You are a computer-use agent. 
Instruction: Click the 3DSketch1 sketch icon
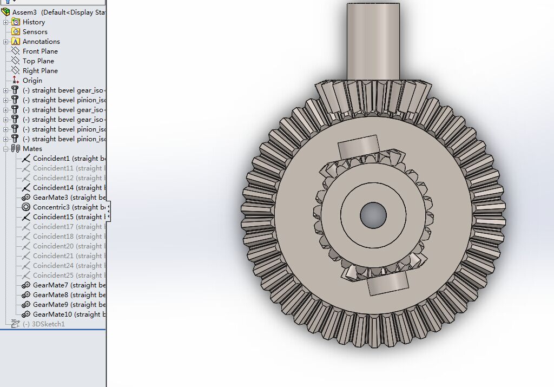tap(15, 323)
